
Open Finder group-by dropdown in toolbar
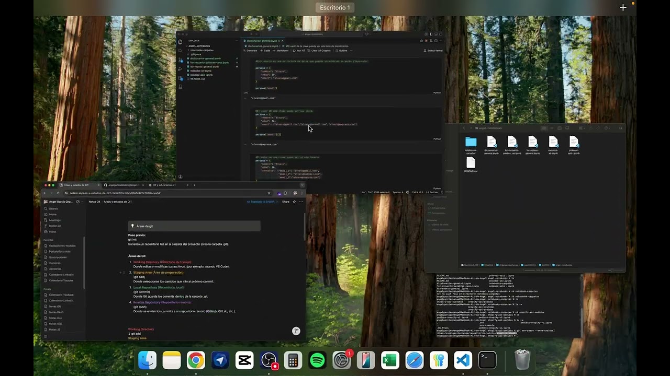(582, 128)
